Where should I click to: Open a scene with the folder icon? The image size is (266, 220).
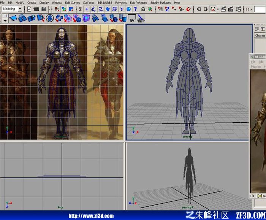click(x=36, y=9)
